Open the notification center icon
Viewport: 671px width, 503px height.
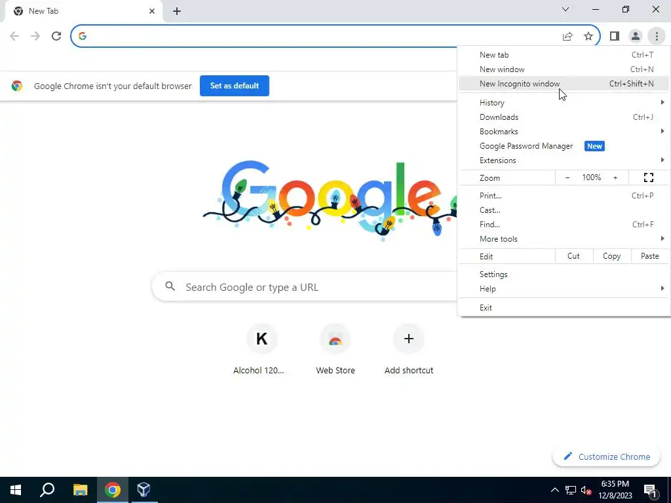[650, 490]
